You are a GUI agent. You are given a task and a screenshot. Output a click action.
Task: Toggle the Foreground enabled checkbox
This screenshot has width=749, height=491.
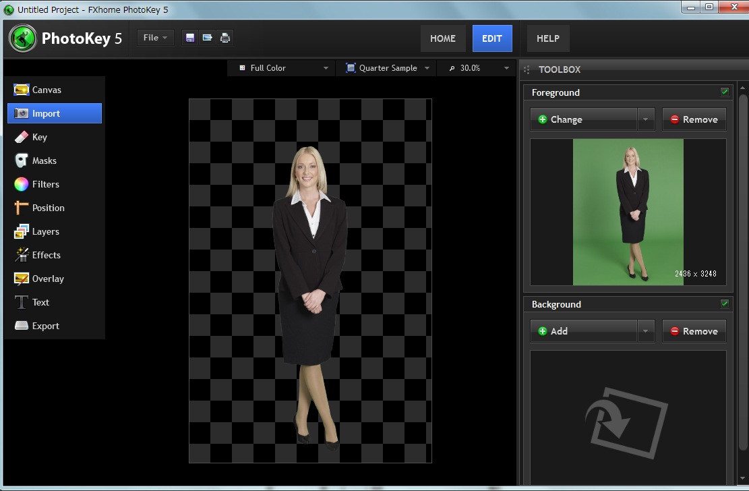pos(725,92)
